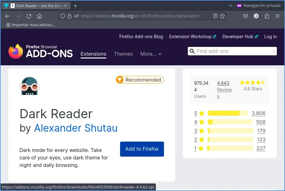
Task: Open the Firefox home page
Action: [39, 16]
